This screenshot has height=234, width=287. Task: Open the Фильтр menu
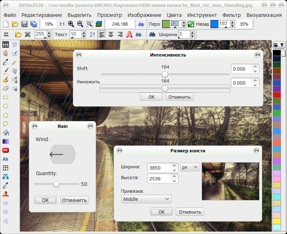pos(231,15)
